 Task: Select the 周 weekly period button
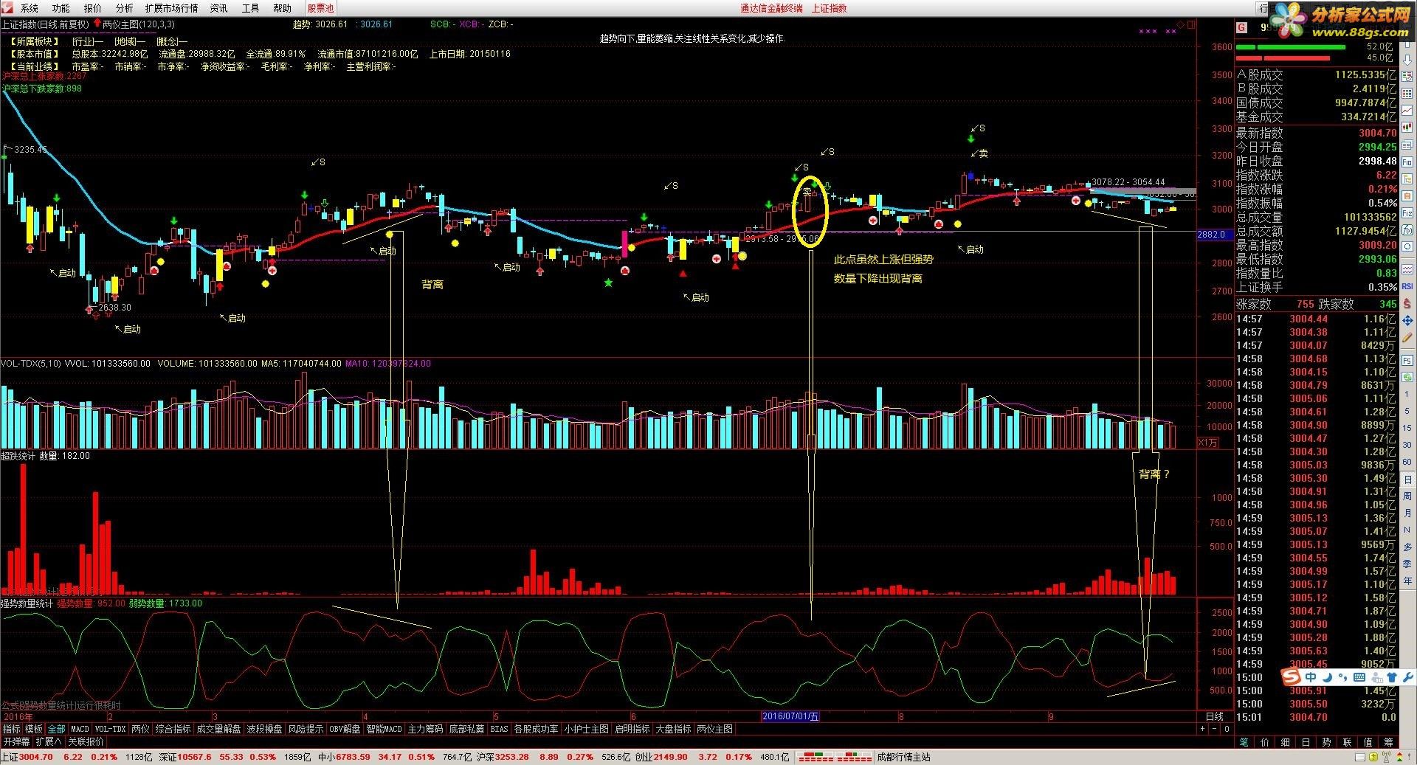coord(1407,496)
